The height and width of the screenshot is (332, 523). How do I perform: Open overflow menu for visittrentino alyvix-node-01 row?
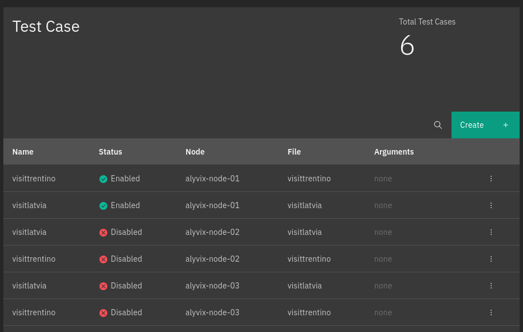coord(491,179)
